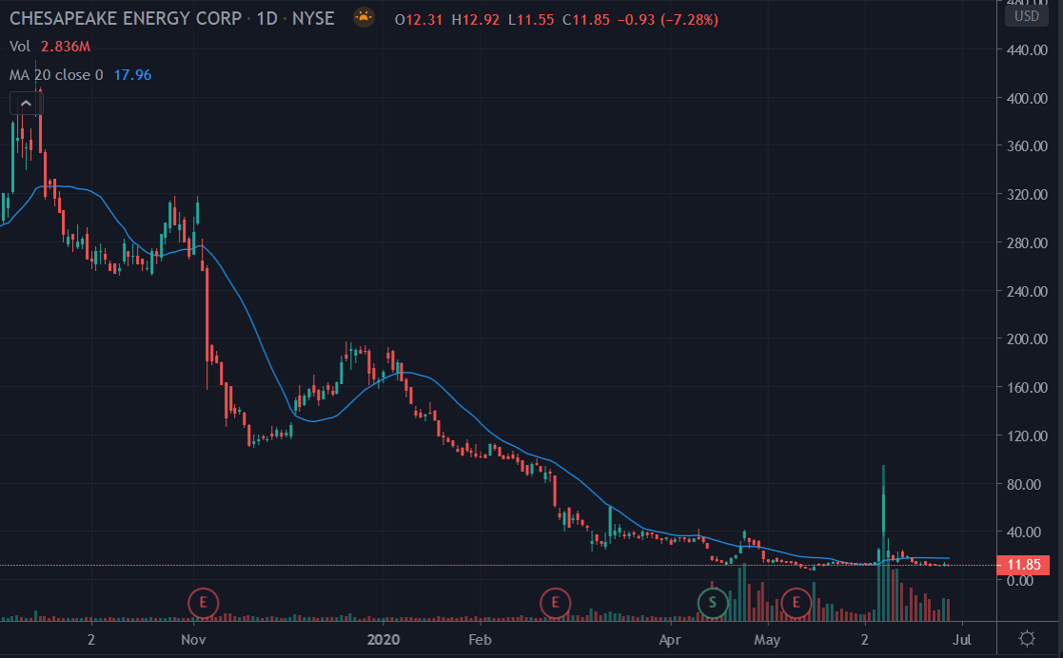Click the 400.00 level on price scale
The height and width of the screenshot is (658, 1063).
[1027, 99]
